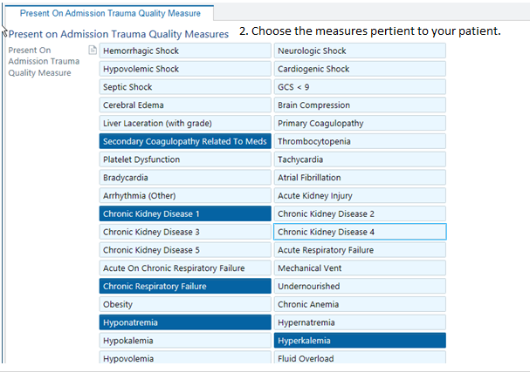The height and width of the screenshot is (386, 530).
Task: Choose Atrial Fibrillation option
Action: pyautogui.click(x=360, y=178)
